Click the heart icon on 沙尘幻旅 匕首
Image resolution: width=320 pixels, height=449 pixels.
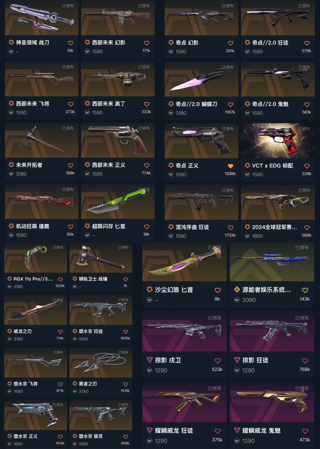(x=218, y=290)
